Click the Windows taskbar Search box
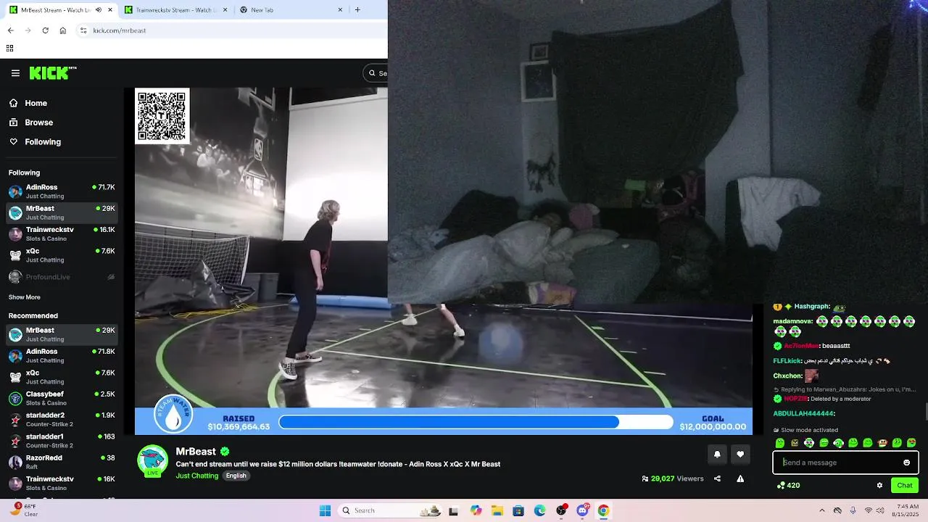This screenshot has width=928, height=522. [x=390, y=510]
